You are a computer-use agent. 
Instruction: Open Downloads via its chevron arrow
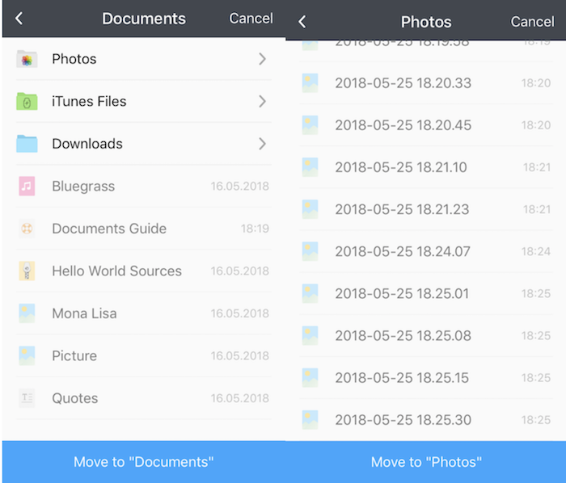262,144
